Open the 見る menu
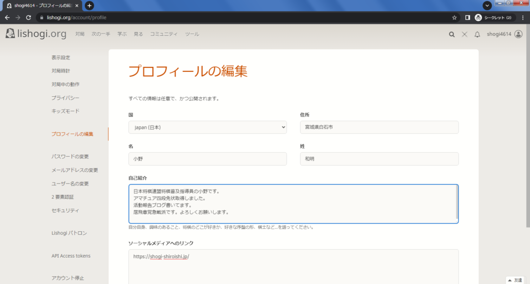The width and height of the screenshot is (530, 284). (x=138, y=34)
